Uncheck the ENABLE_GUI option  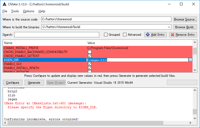point(90,64)
